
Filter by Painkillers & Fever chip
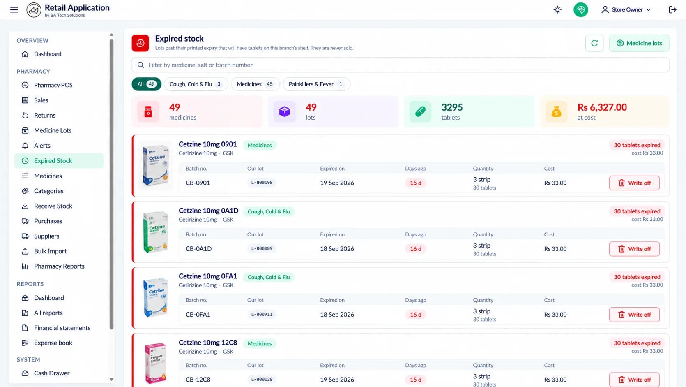point(316,84)
